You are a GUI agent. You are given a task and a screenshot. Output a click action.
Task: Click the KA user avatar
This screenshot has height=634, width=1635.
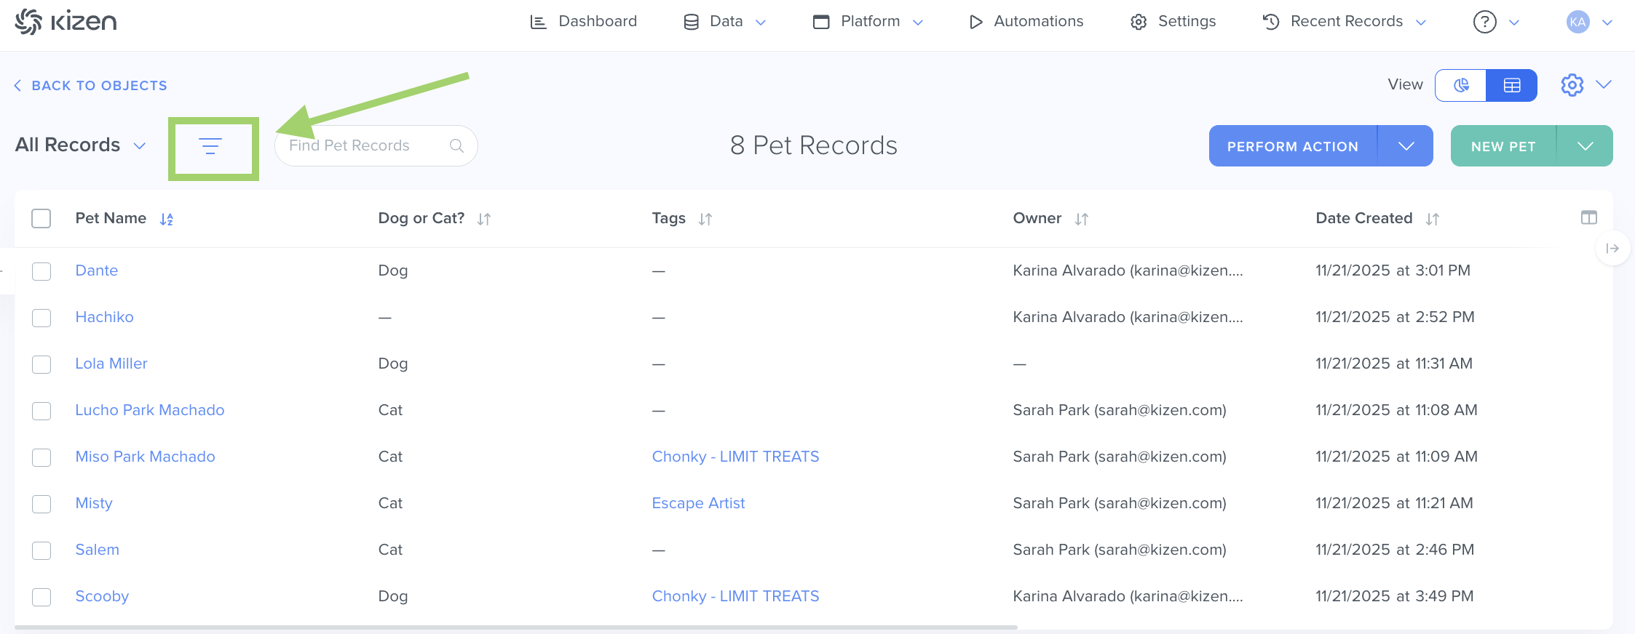click(x=1578, y=22)
